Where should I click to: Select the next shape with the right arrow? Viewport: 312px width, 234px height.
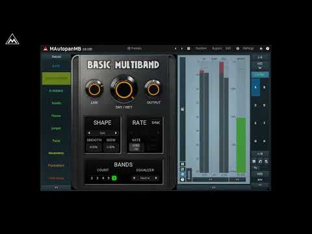tap(116, 133)
